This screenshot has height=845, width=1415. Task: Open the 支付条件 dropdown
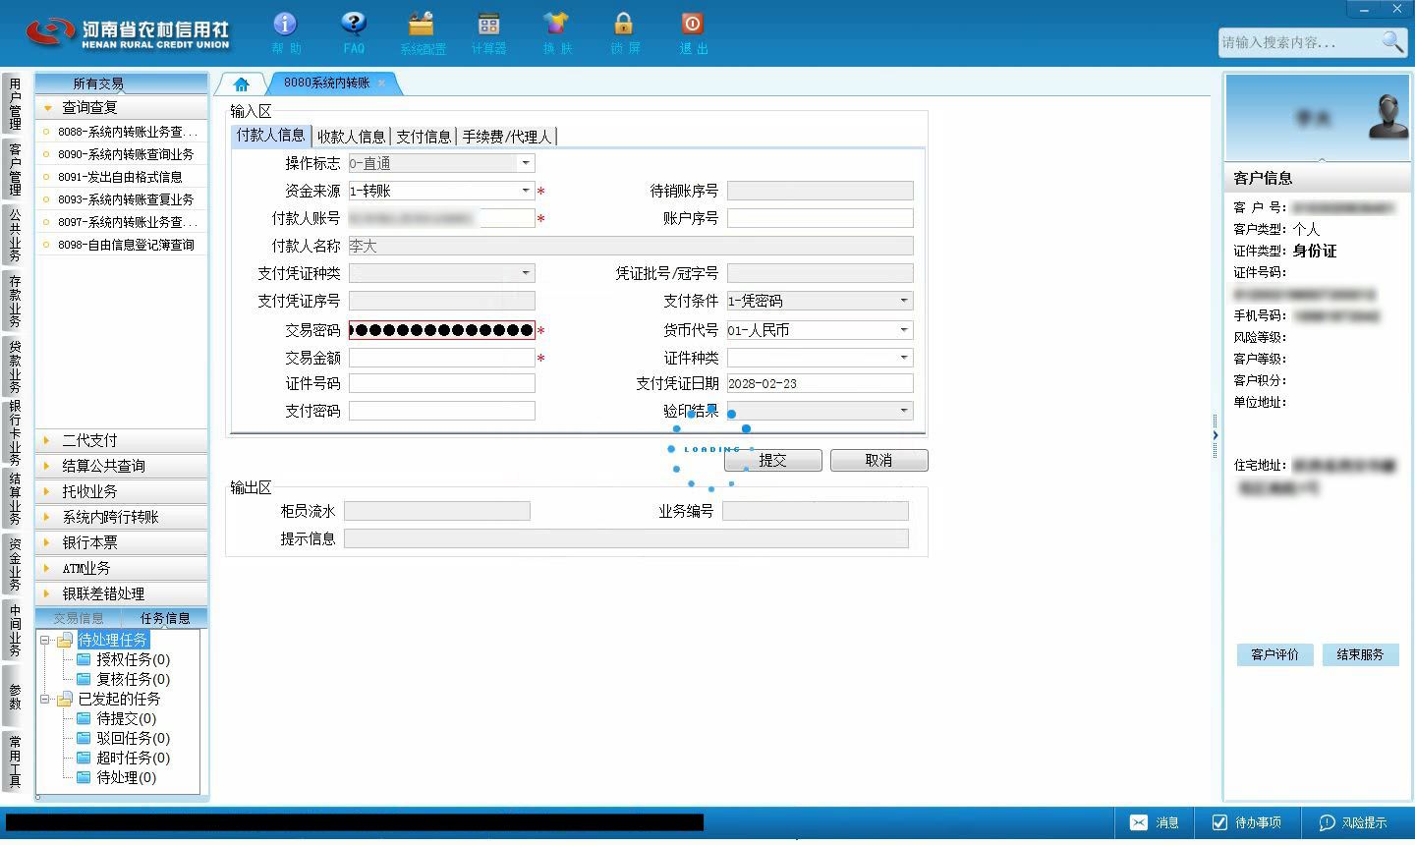click(x=904, y=301)
